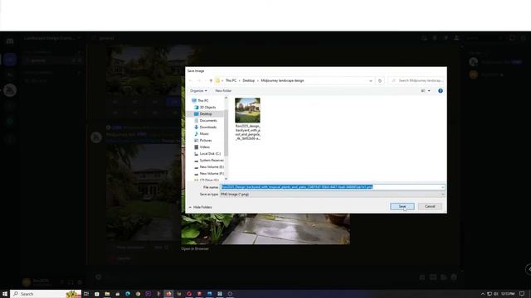Open the Organize dropdown menu
Screen dimensions: 531x298
click(x=198, y=91)
